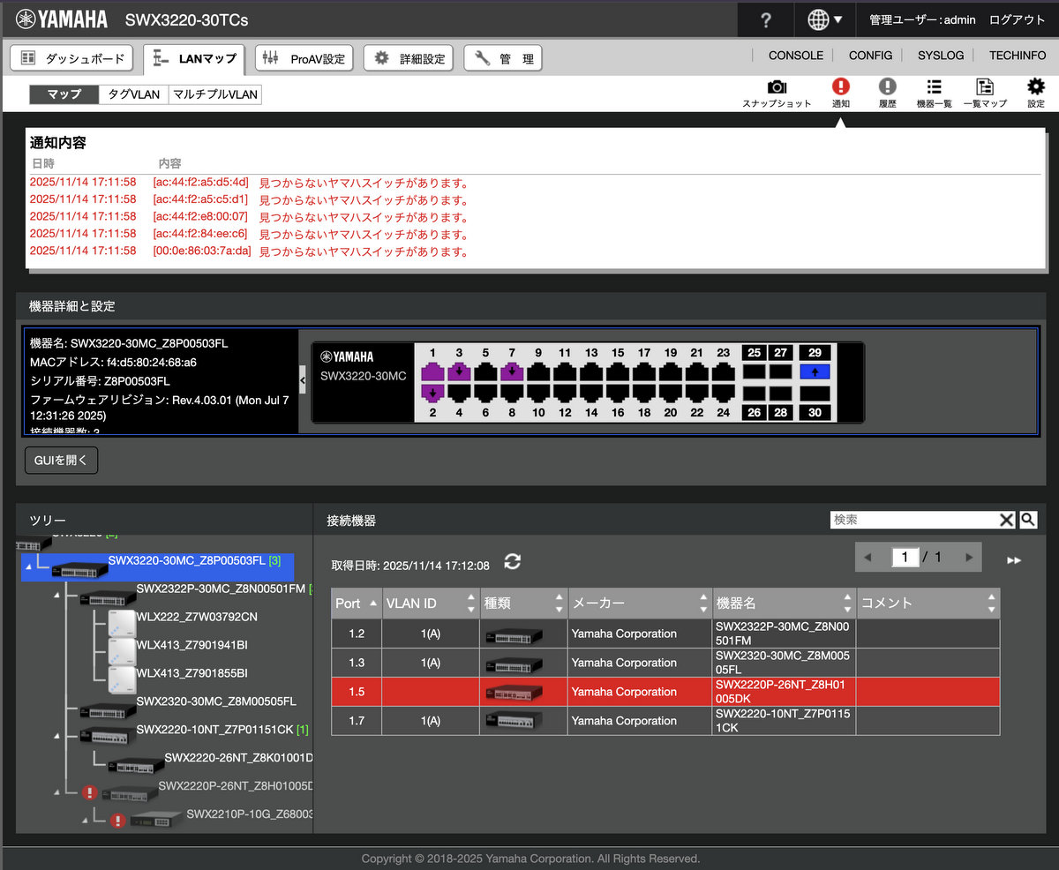Collapse the SWX2220-10NT tree node
Image resolution: width=1059 pixels, height=870 pixels.
pos(58,735)
